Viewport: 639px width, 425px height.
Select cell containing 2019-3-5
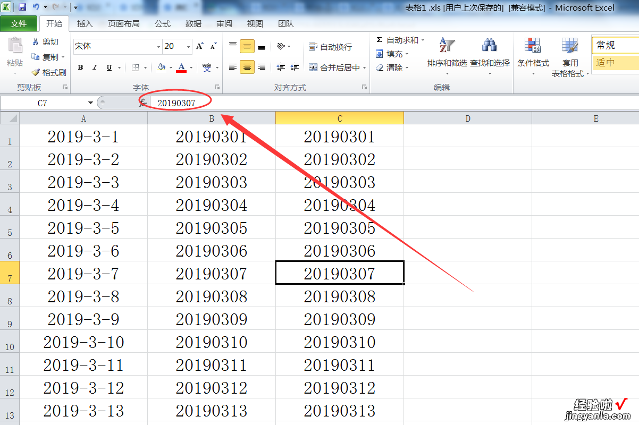point(83,227)
